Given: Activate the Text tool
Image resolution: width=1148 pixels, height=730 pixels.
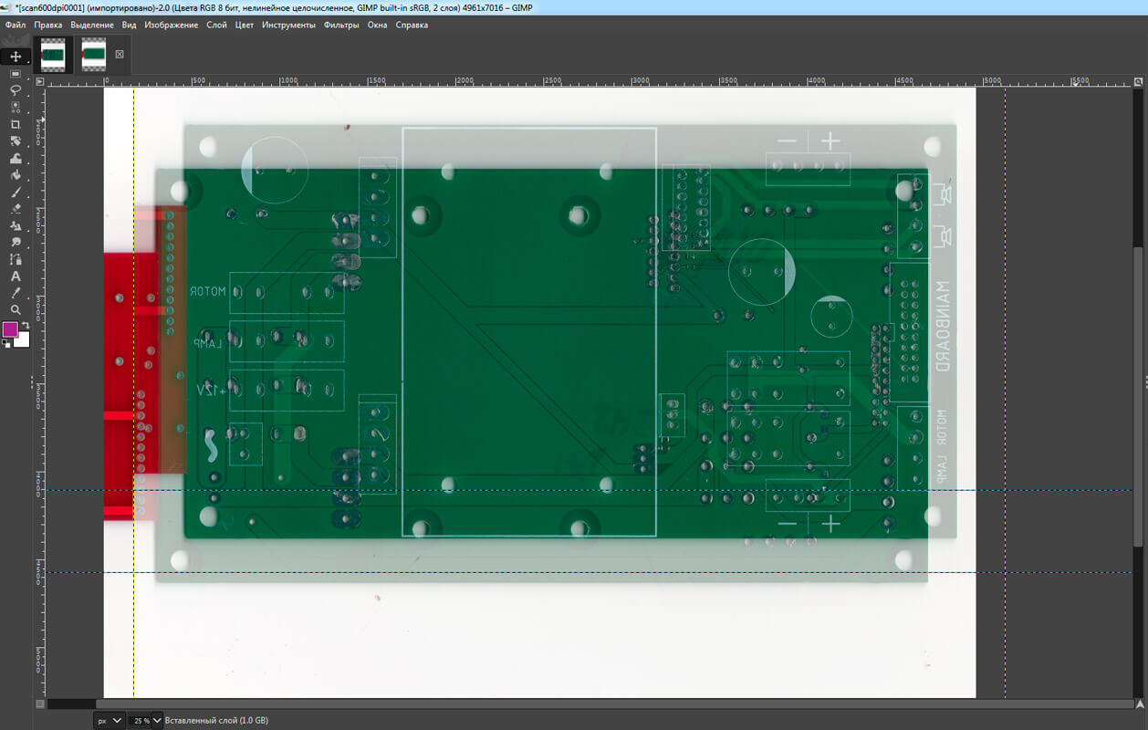Looking at the screenshot, I should pos(16,276).
